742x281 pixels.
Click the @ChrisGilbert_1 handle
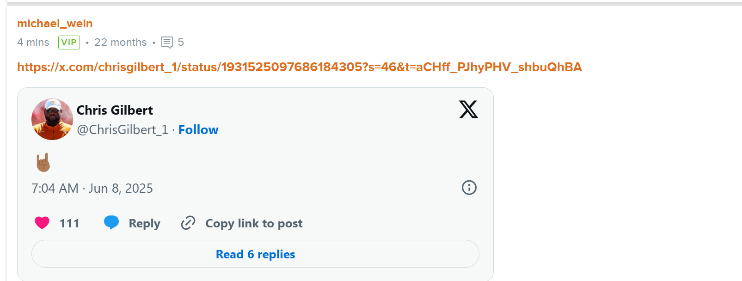tap(122, 130)
